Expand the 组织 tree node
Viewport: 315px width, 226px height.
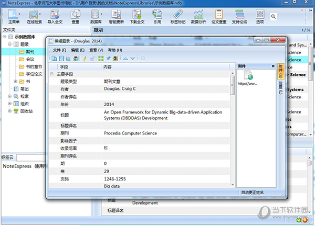(x=9, y=104)
